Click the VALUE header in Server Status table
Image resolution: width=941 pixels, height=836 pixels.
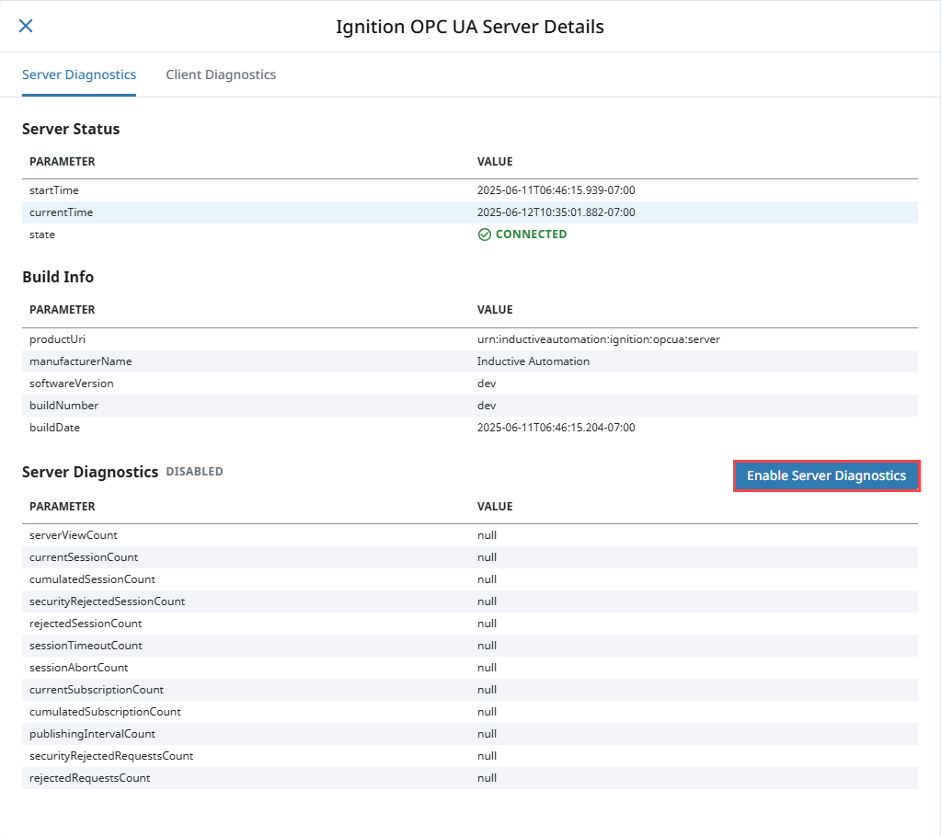495,162
